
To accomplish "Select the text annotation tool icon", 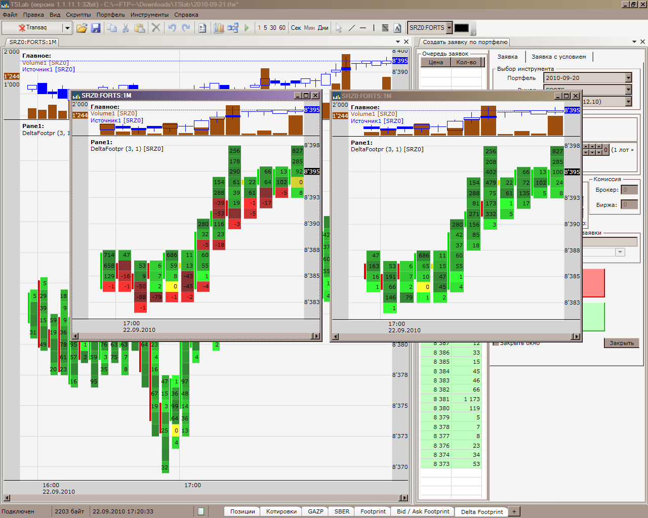I will point(397,28).
